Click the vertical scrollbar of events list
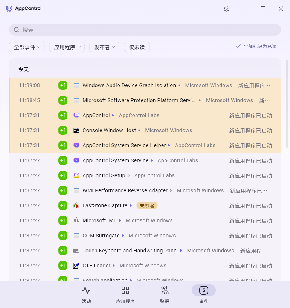Image resolution: width=290 pixels, height=308 pixels. [x=287, y=104]
